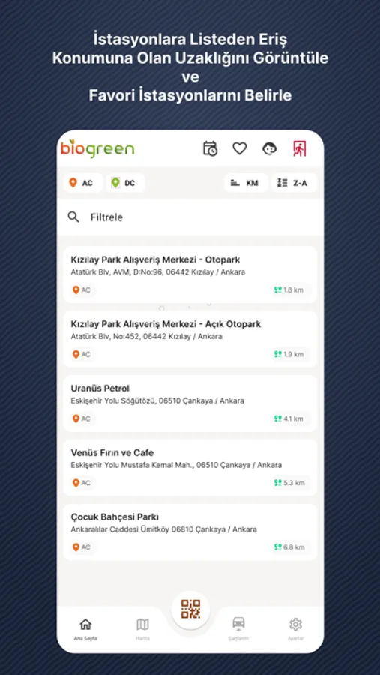Screen dimensions: 380x675
Task: Select the Çocuk Bahçesi Parkı station
Action: pos(190,532)
